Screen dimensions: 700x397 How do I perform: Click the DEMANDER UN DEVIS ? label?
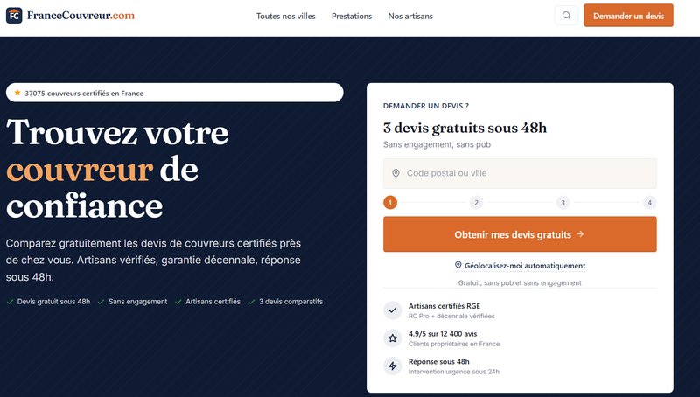(x=426, y=106)
